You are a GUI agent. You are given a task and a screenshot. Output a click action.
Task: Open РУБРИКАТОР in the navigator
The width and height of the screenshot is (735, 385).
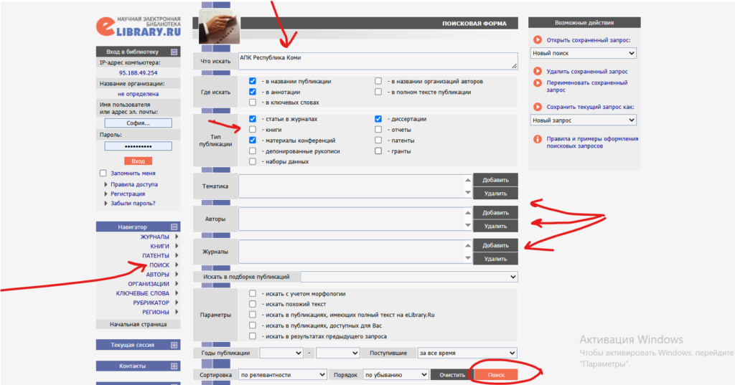[151, 303]
